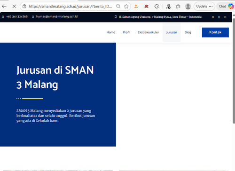This screenshot has height=171, width=235.
Task: Click the first social icon in top bar
Action: [213, 17]
